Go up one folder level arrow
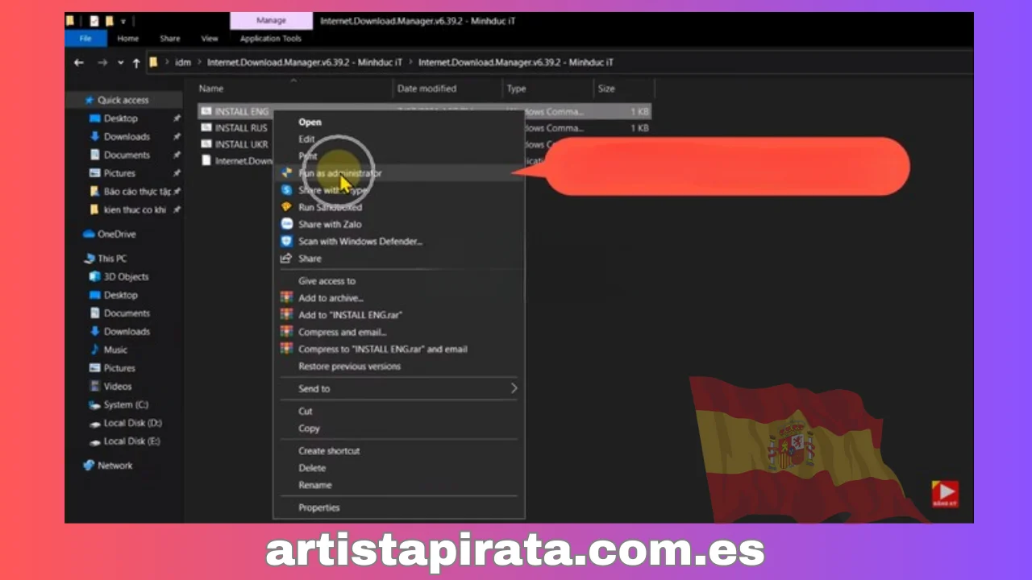Screen dimensions: 1032x580 136,63
